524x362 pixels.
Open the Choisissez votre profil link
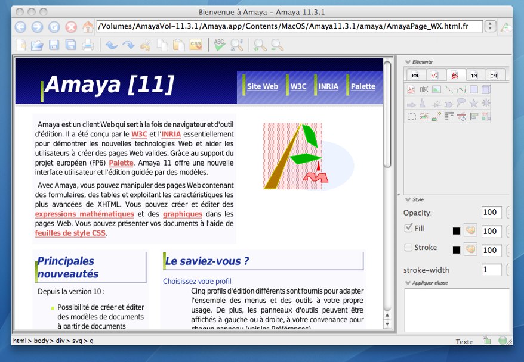click(x=197, y=282)
